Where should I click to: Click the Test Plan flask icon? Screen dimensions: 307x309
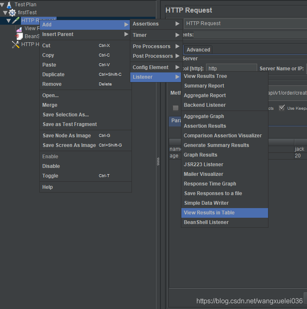[x=9, y=5]
